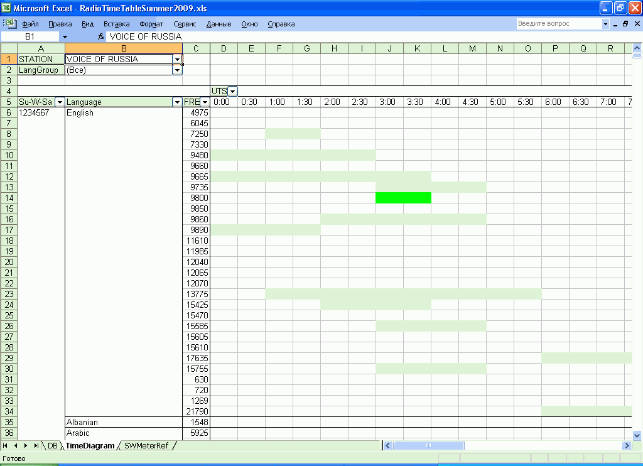Select the 6:00 time header cell
Viewport: 643px width, 466px height.
point(555,102)
